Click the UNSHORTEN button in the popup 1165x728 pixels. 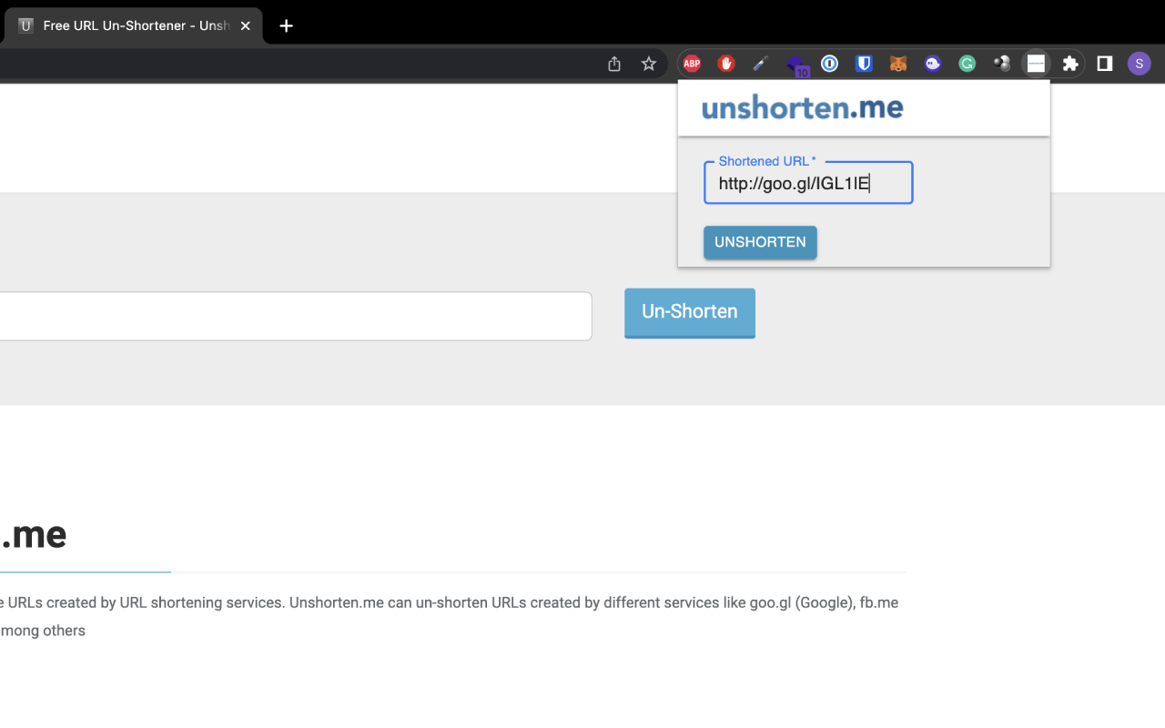[x=760, y=242]
